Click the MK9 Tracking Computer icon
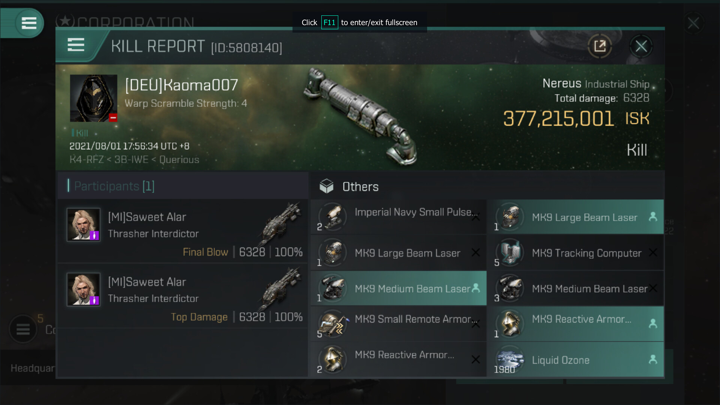 tap(510, 252)
